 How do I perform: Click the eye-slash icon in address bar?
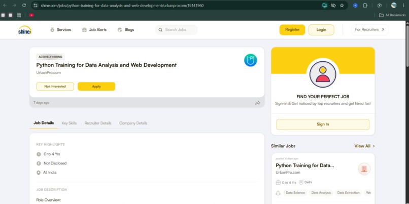[x=333, y=6]
